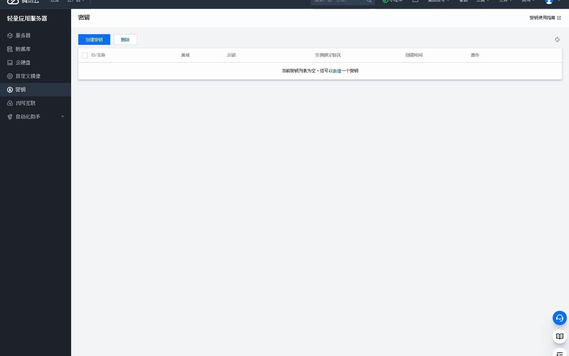Open the 密钥使用指南 link

542,18
